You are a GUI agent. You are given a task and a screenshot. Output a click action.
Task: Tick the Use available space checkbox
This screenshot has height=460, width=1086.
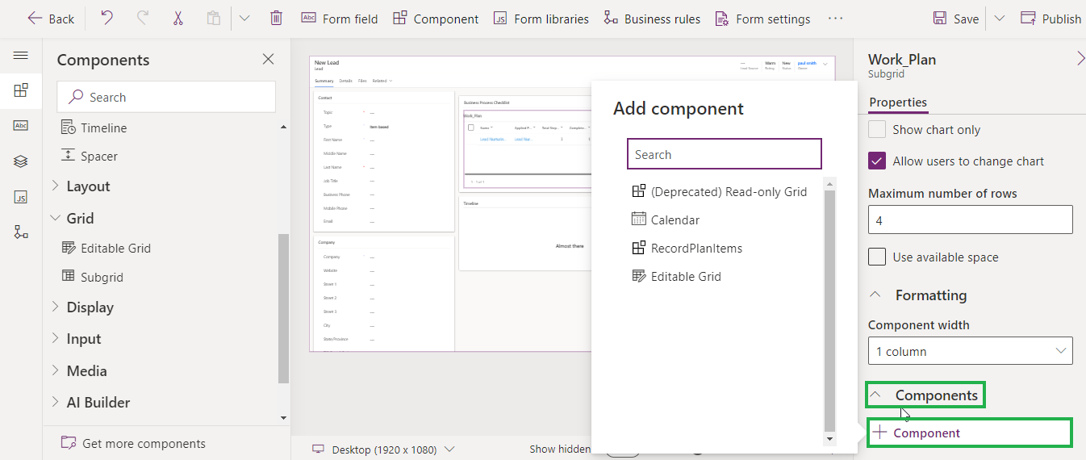point(877,257)
